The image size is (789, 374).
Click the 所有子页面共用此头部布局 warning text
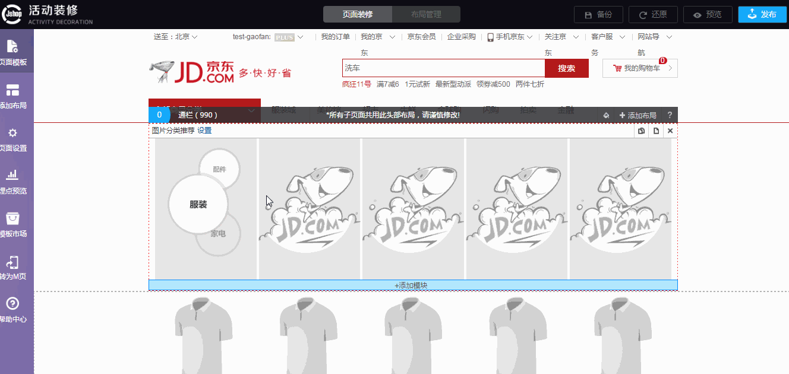[393, 115]
